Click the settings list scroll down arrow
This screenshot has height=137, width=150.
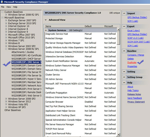(118, 134)
